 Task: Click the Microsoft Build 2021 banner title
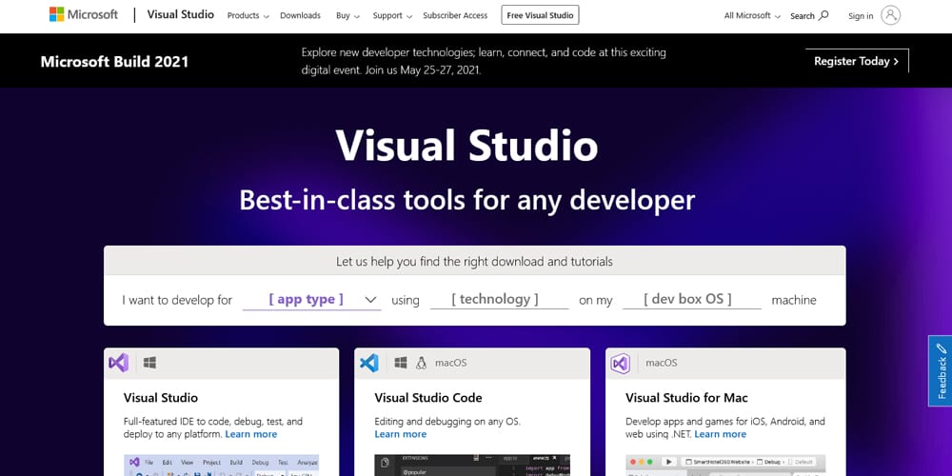(x=115, y=61)
